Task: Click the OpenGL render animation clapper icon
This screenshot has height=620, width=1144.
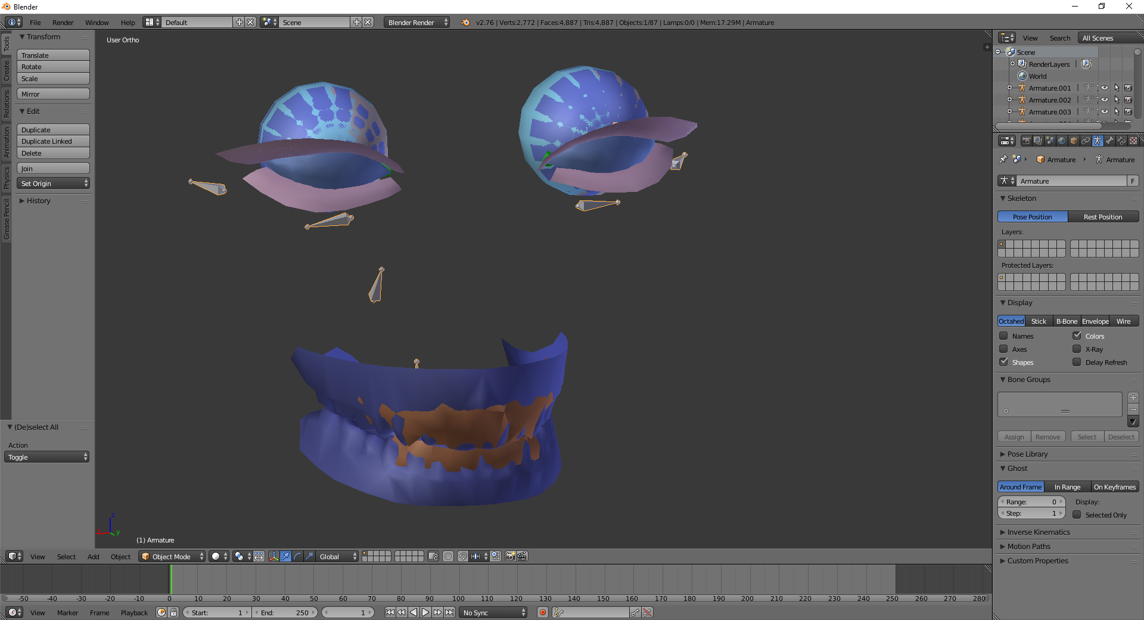Action: [x=522, y=556]
